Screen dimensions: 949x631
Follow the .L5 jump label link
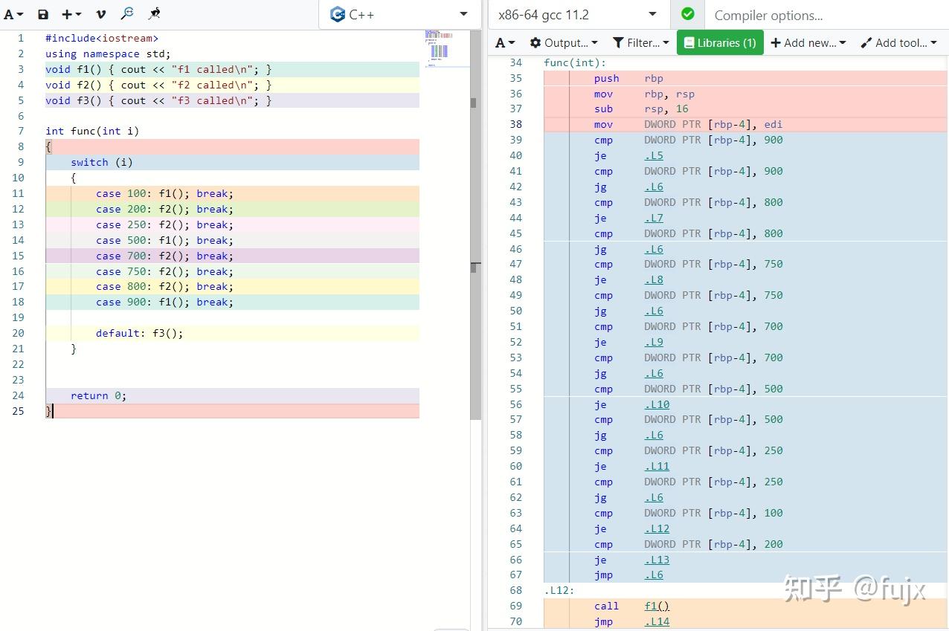pos(653,155)
